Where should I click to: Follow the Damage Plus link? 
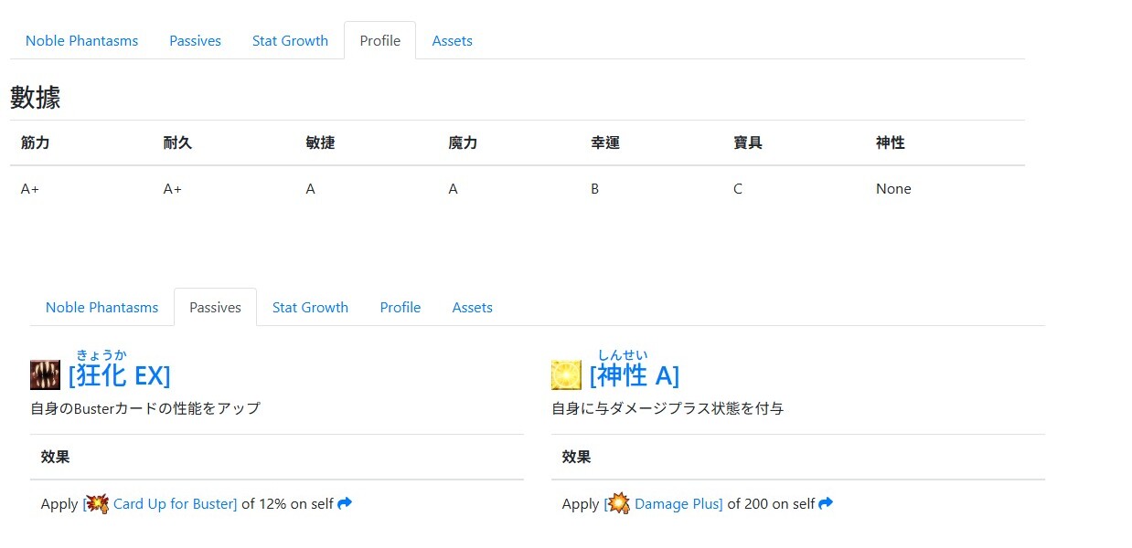pos(678,503)
